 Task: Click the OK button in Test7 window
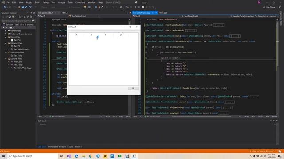[133, 88]
